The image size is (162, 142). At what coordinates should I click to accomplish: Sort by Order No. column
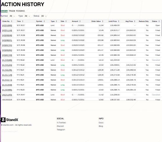(12, 21)
